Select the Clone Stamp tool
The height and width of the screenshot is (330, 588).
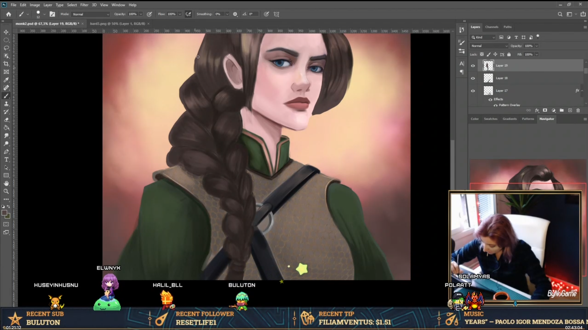coord(6,104)
